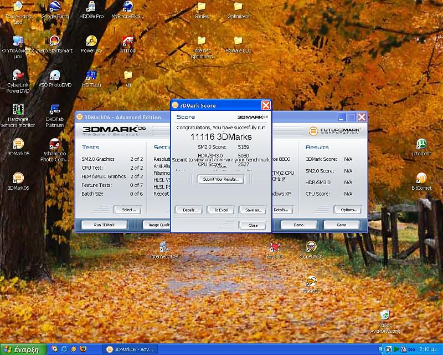Open the έναρξη Start menu
This screenshot has width=443, height=355.
23,349
